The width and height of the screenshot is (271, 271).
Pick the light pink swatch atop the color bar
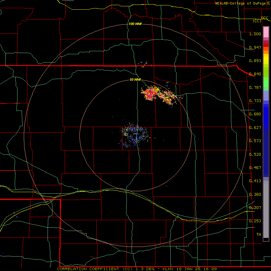(x=266, y=32)
